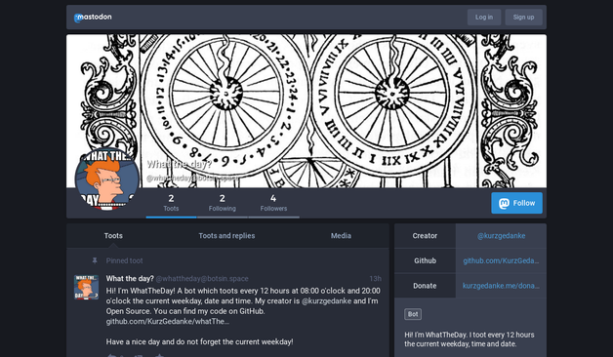Click the Github field label
The width and height of the screenshot is (613, 357).
(x=425, y=260)
